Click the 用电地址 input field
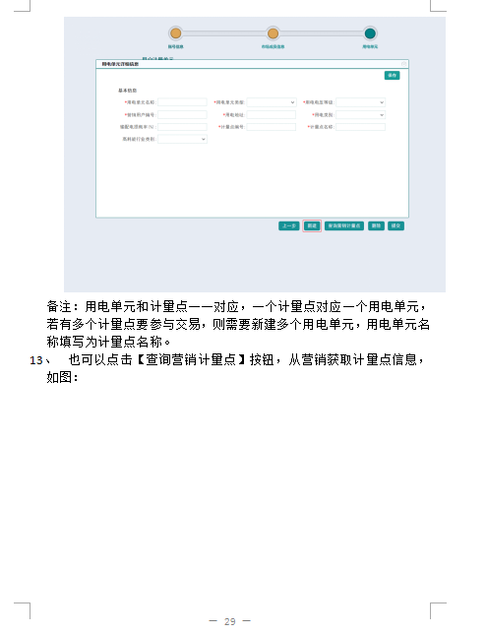The width and height of the screenshot is (487, 634). click(272, 115)
